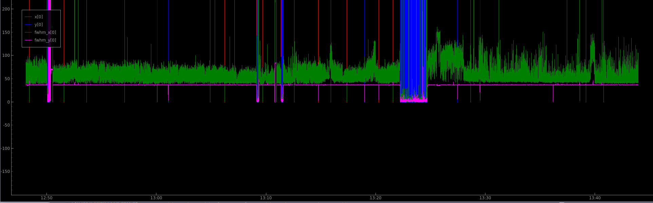Click the green fwhm_x[0] legend line sample
This screenshot has height=203, width=653.
pyautogui.click(x=28, y=32)
